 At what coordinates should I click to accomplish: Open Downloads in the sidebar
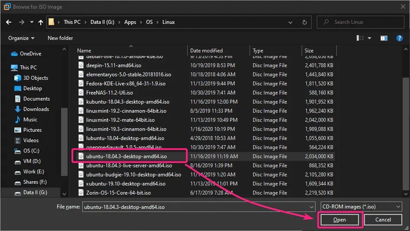pyautogui.click(x=36, y=109)
